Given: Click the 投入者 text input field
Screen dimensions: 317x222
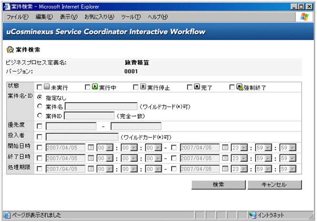Looking at the screenshot, I should (x=82, y=137).
